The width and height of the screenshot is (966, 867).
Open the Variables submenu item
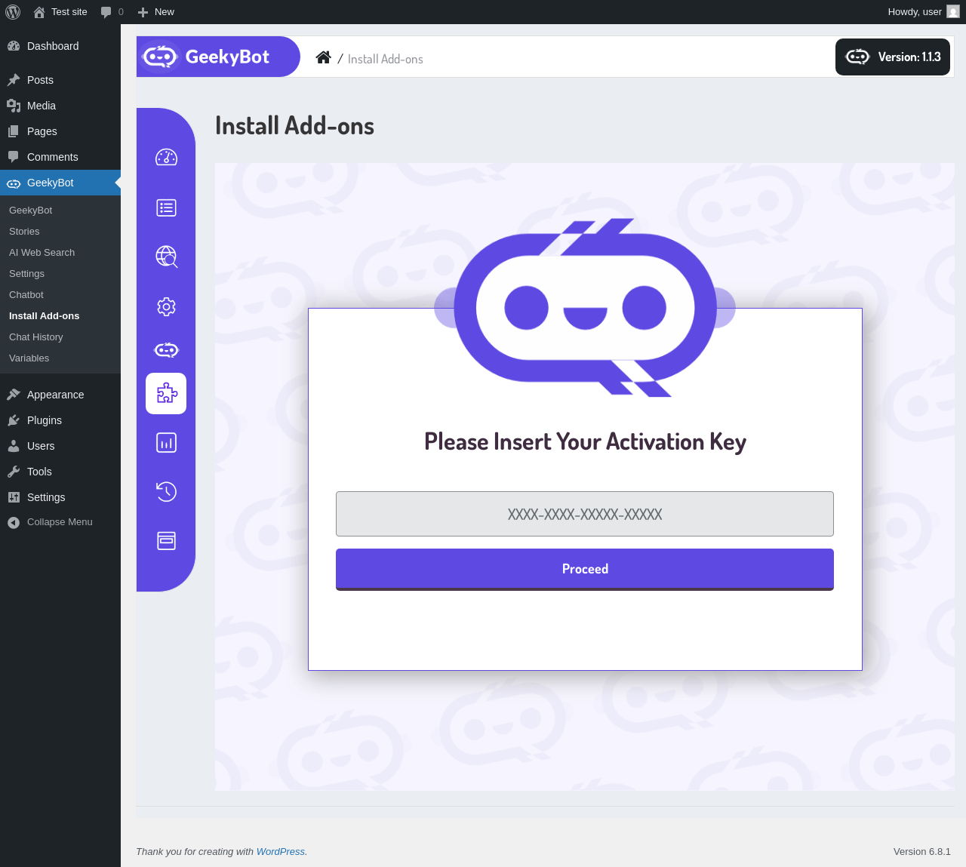click(60, 358)
